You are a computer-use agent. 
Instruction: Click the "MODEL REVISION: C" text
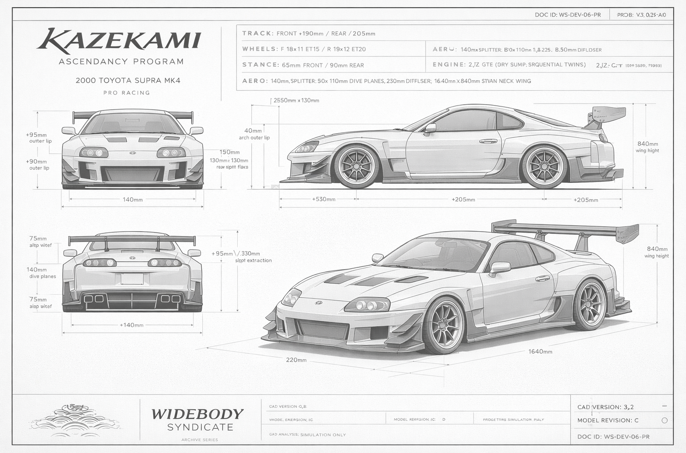(x=608, y=420)
